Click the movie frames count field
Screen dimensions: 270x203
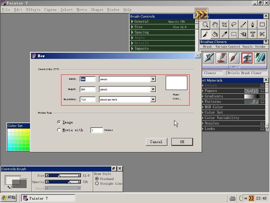(x=97, y=130)
